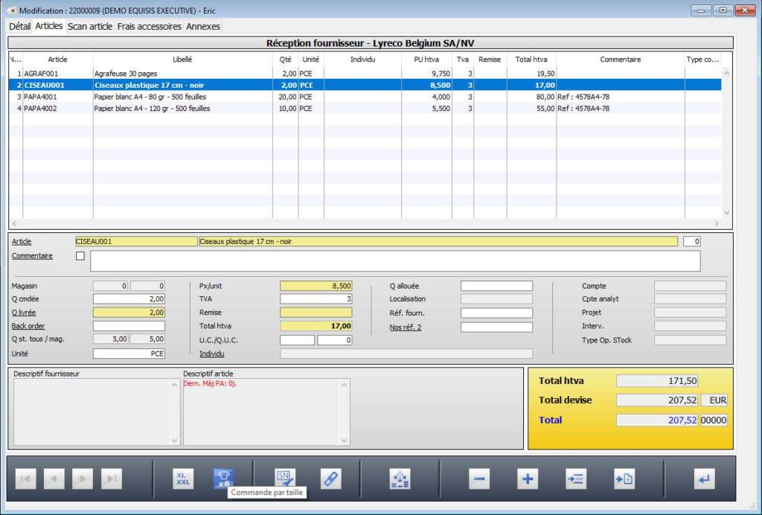
Task: Open the Scan article tab
Action: pyautogui.click(x=90, y=26)
